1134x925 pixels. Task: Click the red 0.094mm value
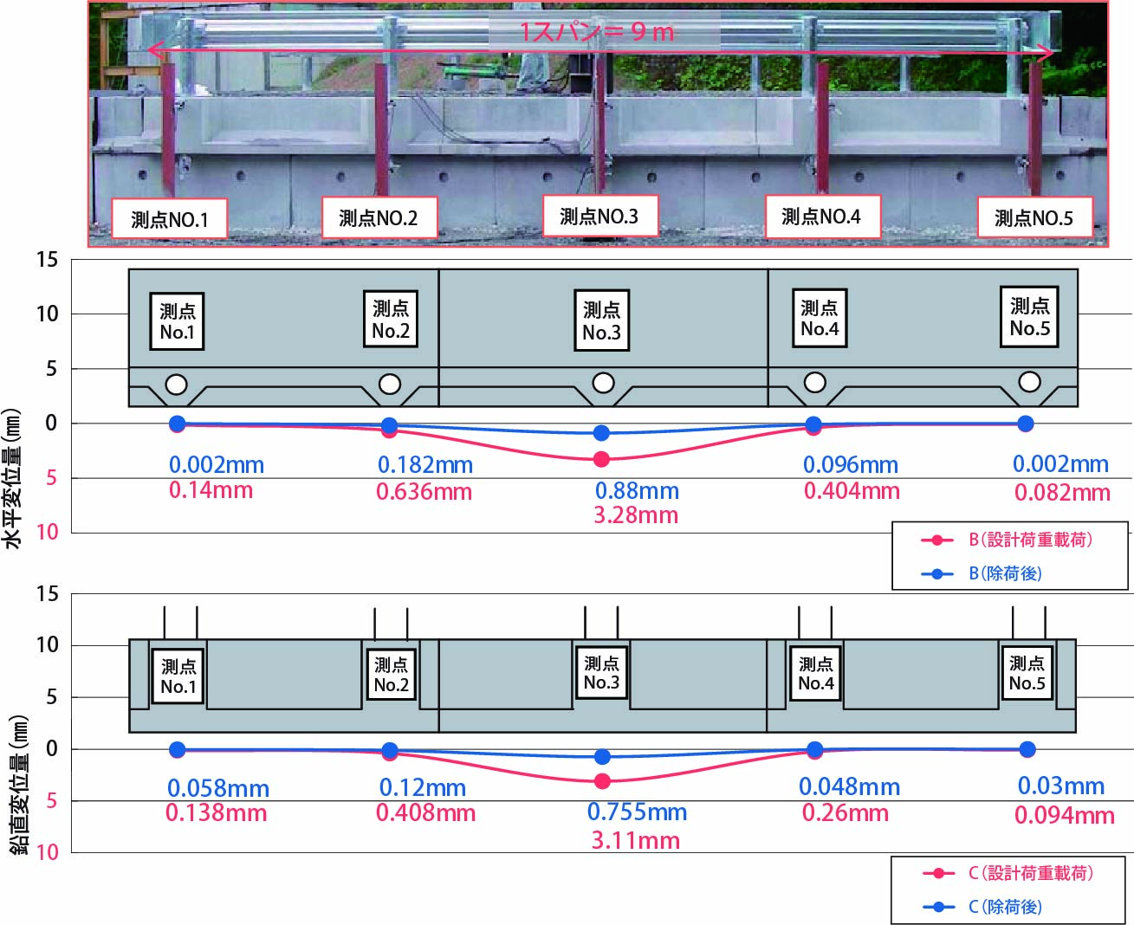[1064, 815]
